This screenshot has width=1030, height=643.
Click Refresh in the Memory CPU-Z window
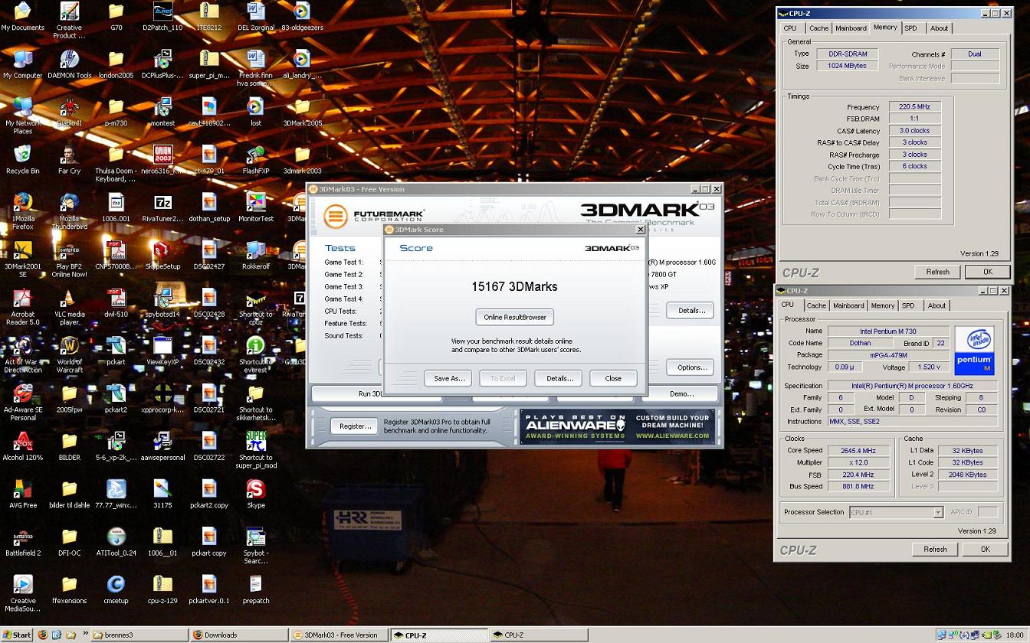coord(937,272)
